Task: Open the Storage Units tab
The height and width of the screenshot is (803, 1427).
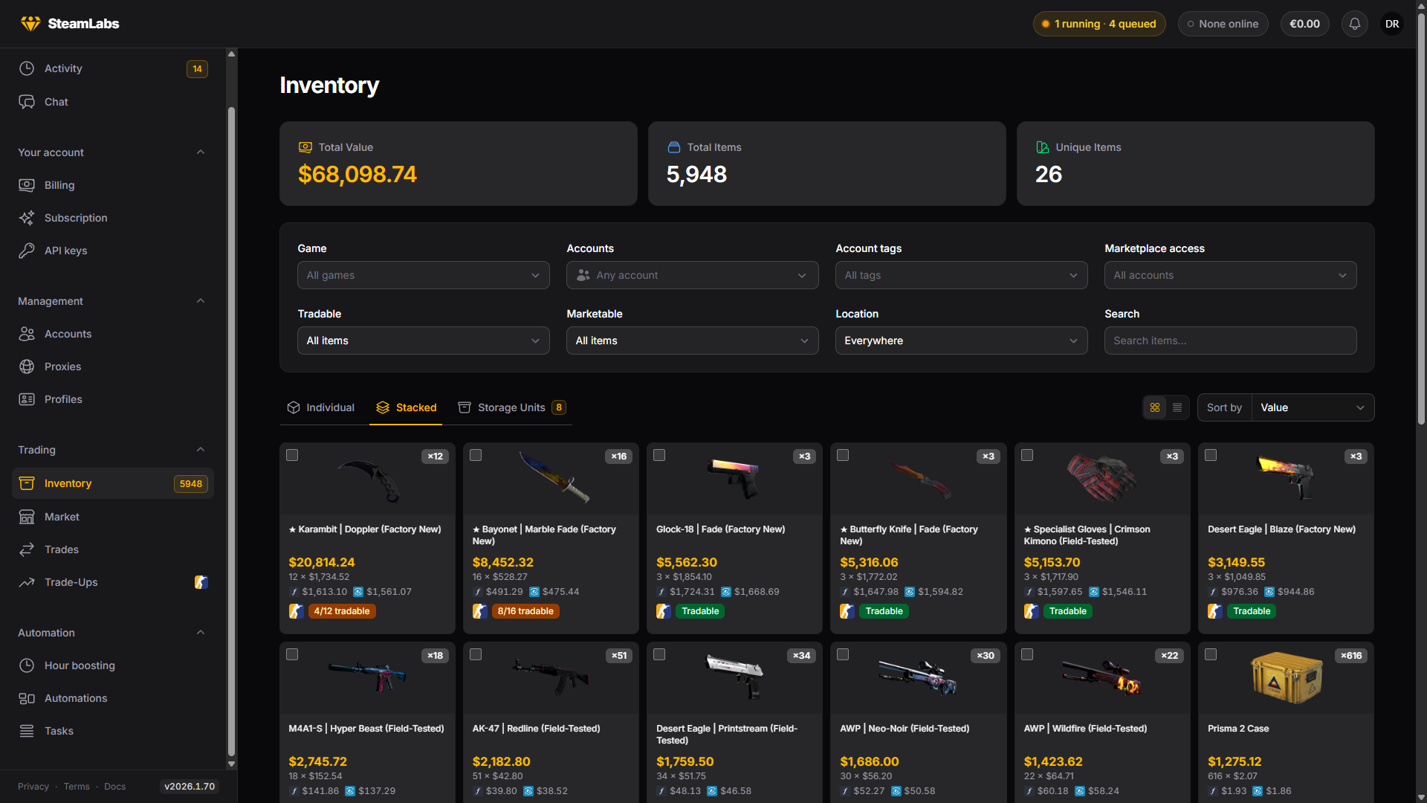Action: [x=511, y=407]
